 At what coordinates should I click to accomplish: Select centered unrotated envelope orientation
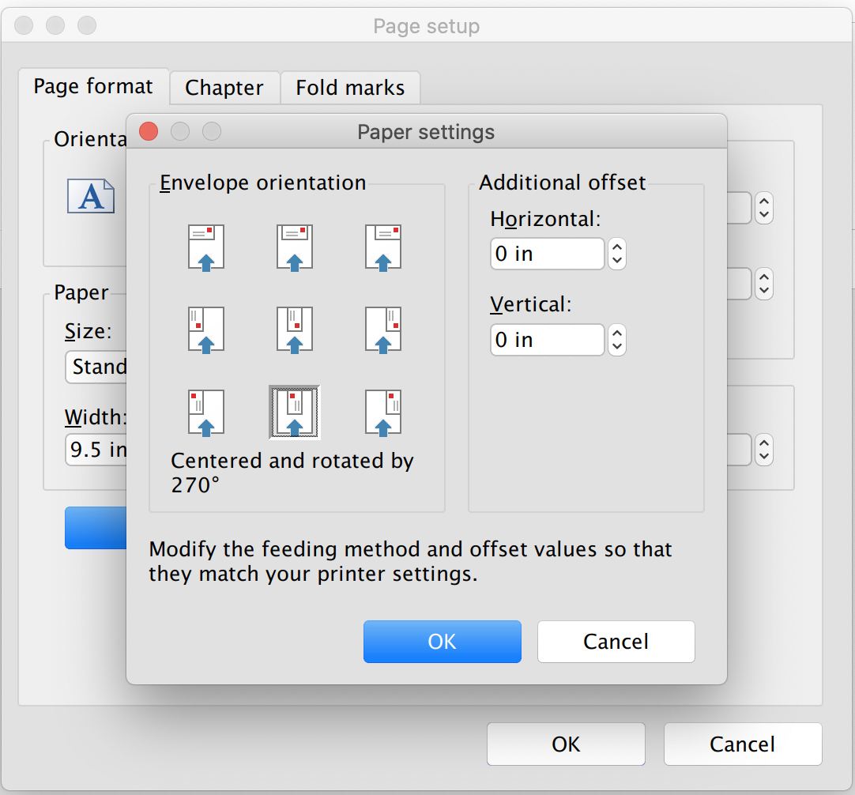pyautogui.click(x=295, y=247)
